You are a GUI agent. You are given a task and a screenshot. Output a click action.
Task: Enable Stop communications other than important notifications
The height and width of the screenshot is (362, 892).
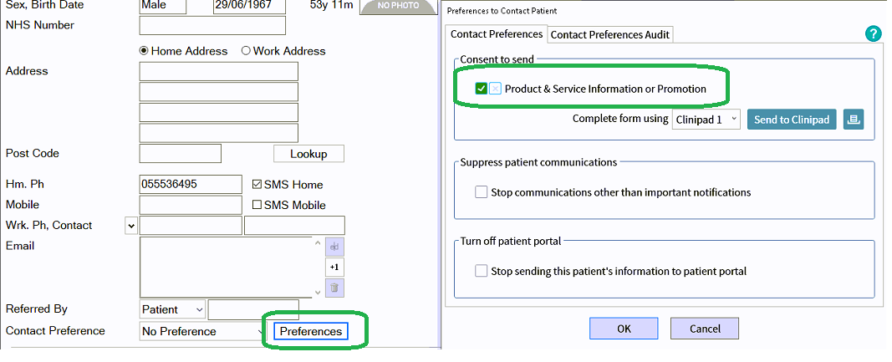pos(482,192)
